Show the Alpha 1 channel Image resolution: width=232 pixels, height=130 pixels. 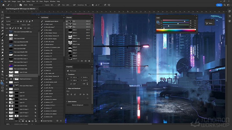click(67, 30)
